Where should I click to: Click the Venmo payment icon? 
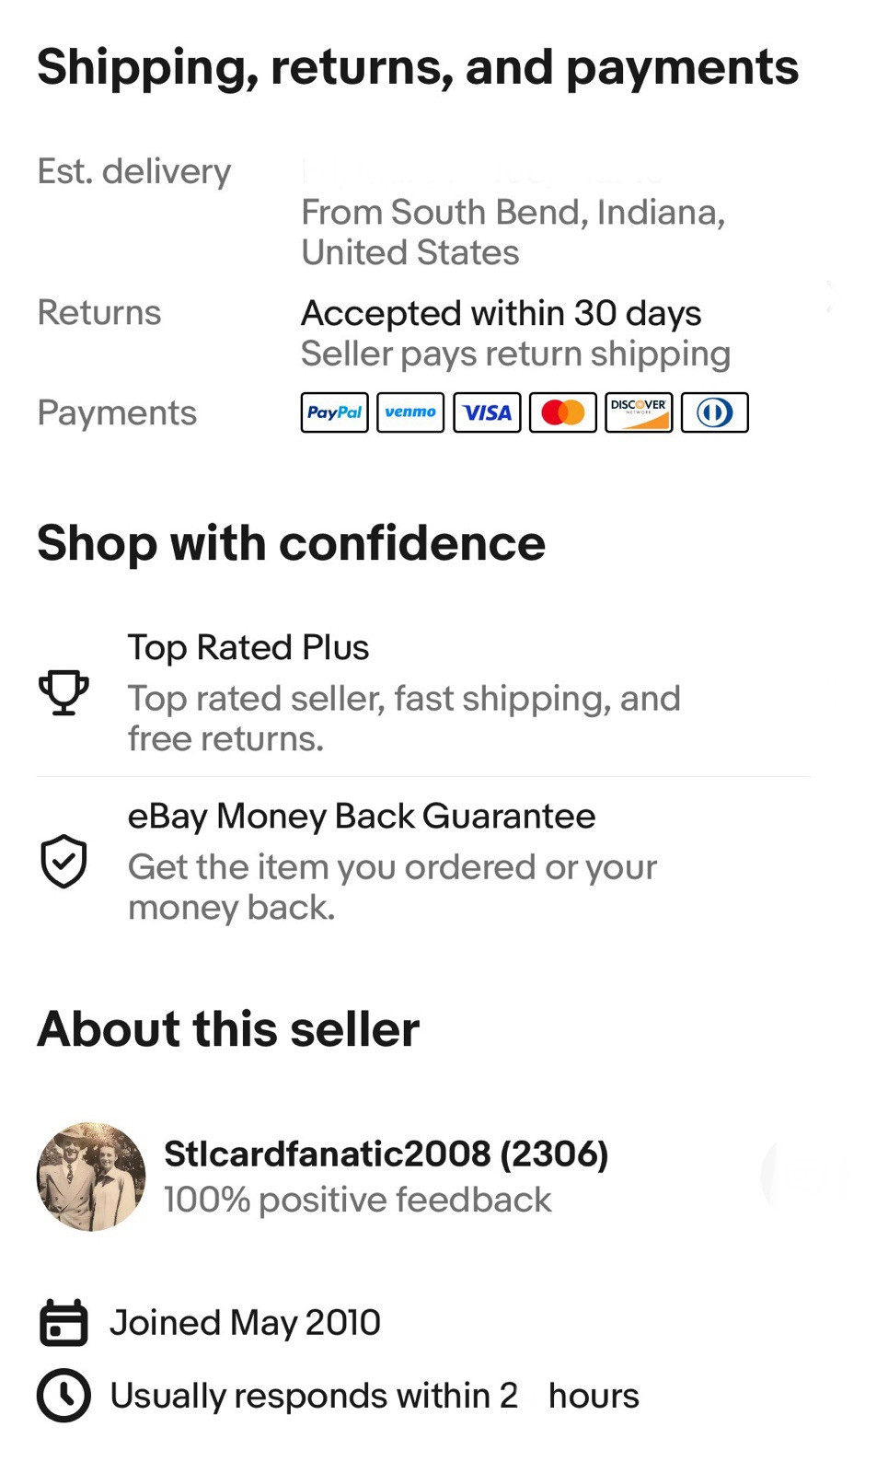tap(410, 412)
